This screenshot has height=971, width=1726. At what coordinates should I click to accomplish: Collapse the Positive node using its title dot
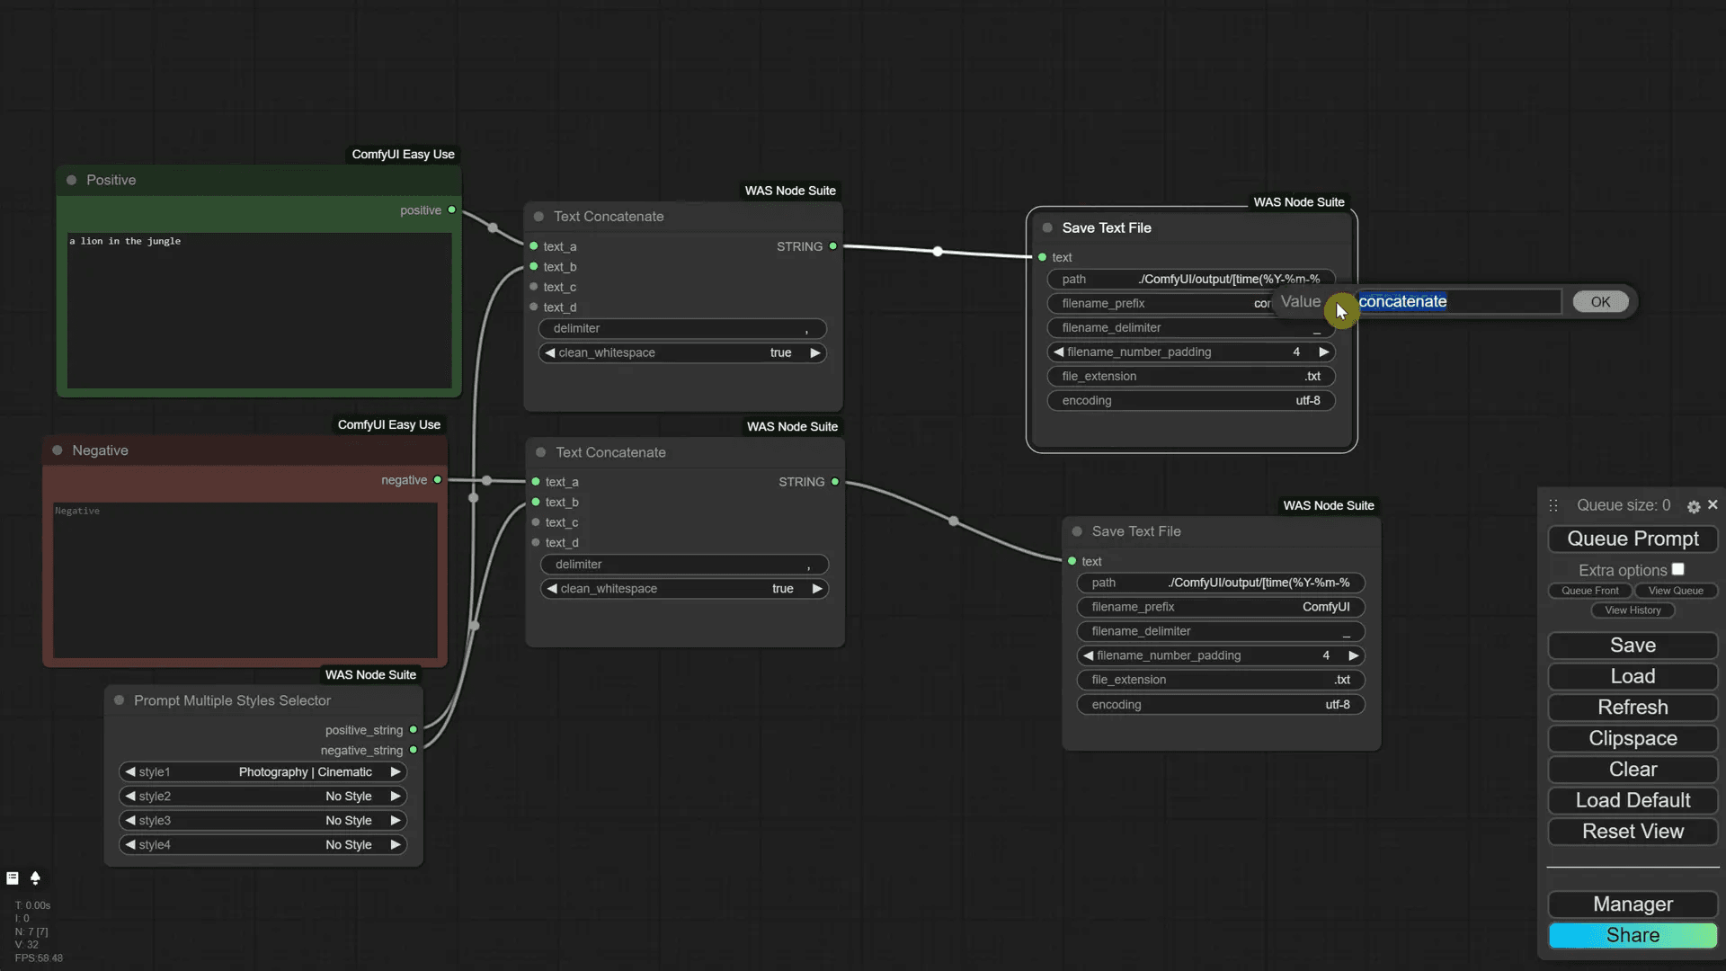(x=71, y=180)
